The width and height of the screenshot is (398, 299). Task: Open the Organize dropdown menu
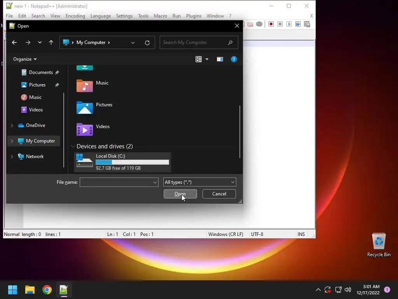pyautogui.click(x=25, y=59)
